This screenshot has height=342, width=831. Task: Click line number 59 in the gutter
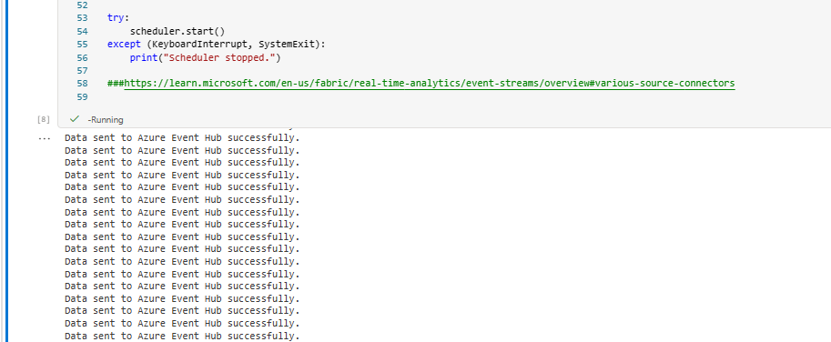pyautogui.click(x=82, y=97)
